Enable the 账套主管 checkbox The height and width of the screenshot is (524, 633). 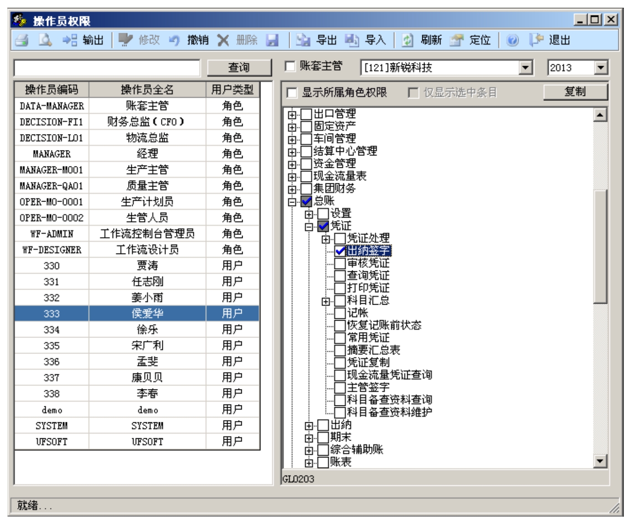290,67
